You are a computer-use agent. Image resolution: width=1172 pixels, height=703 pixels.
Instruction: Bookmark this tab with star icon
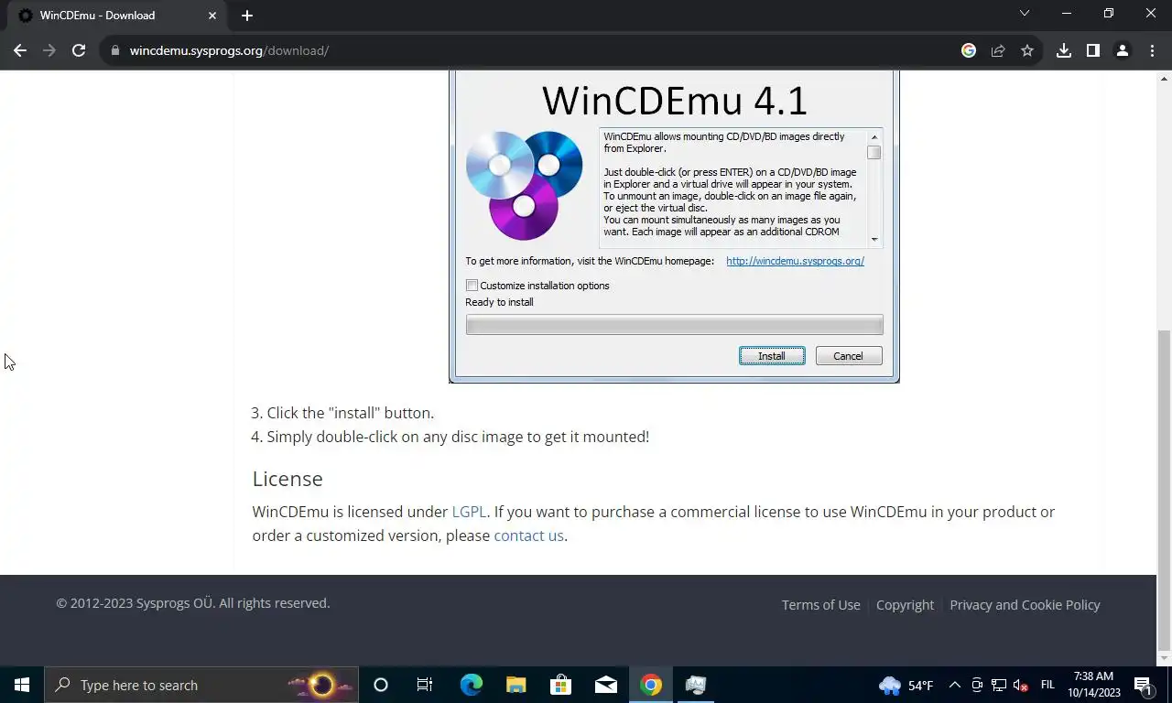click(x=1027, y=50)
